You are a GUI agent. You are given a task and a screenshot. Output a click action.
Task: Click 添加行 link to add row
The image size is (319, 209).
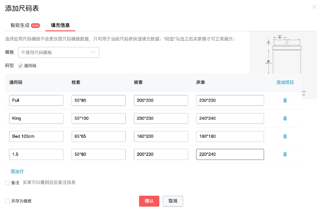pyautogui.click(x=17, y=171)
